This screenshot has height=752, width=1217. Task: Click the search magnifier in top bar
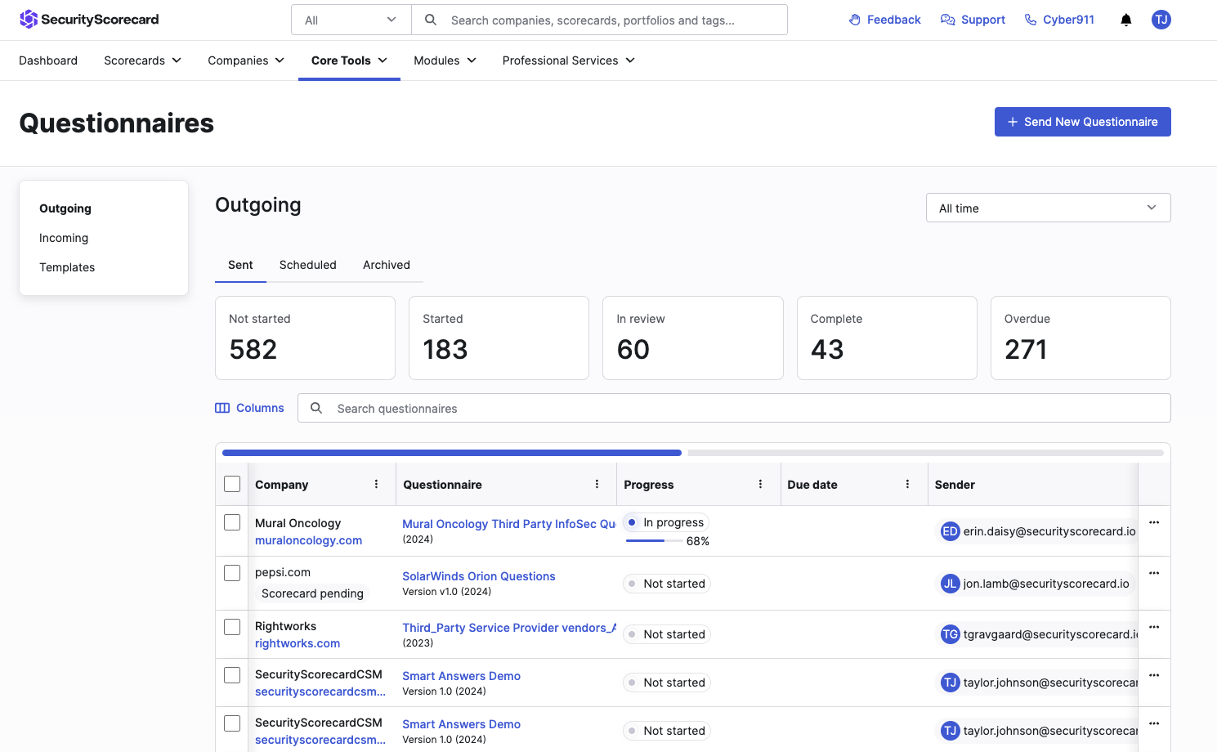tap(431, 20)
